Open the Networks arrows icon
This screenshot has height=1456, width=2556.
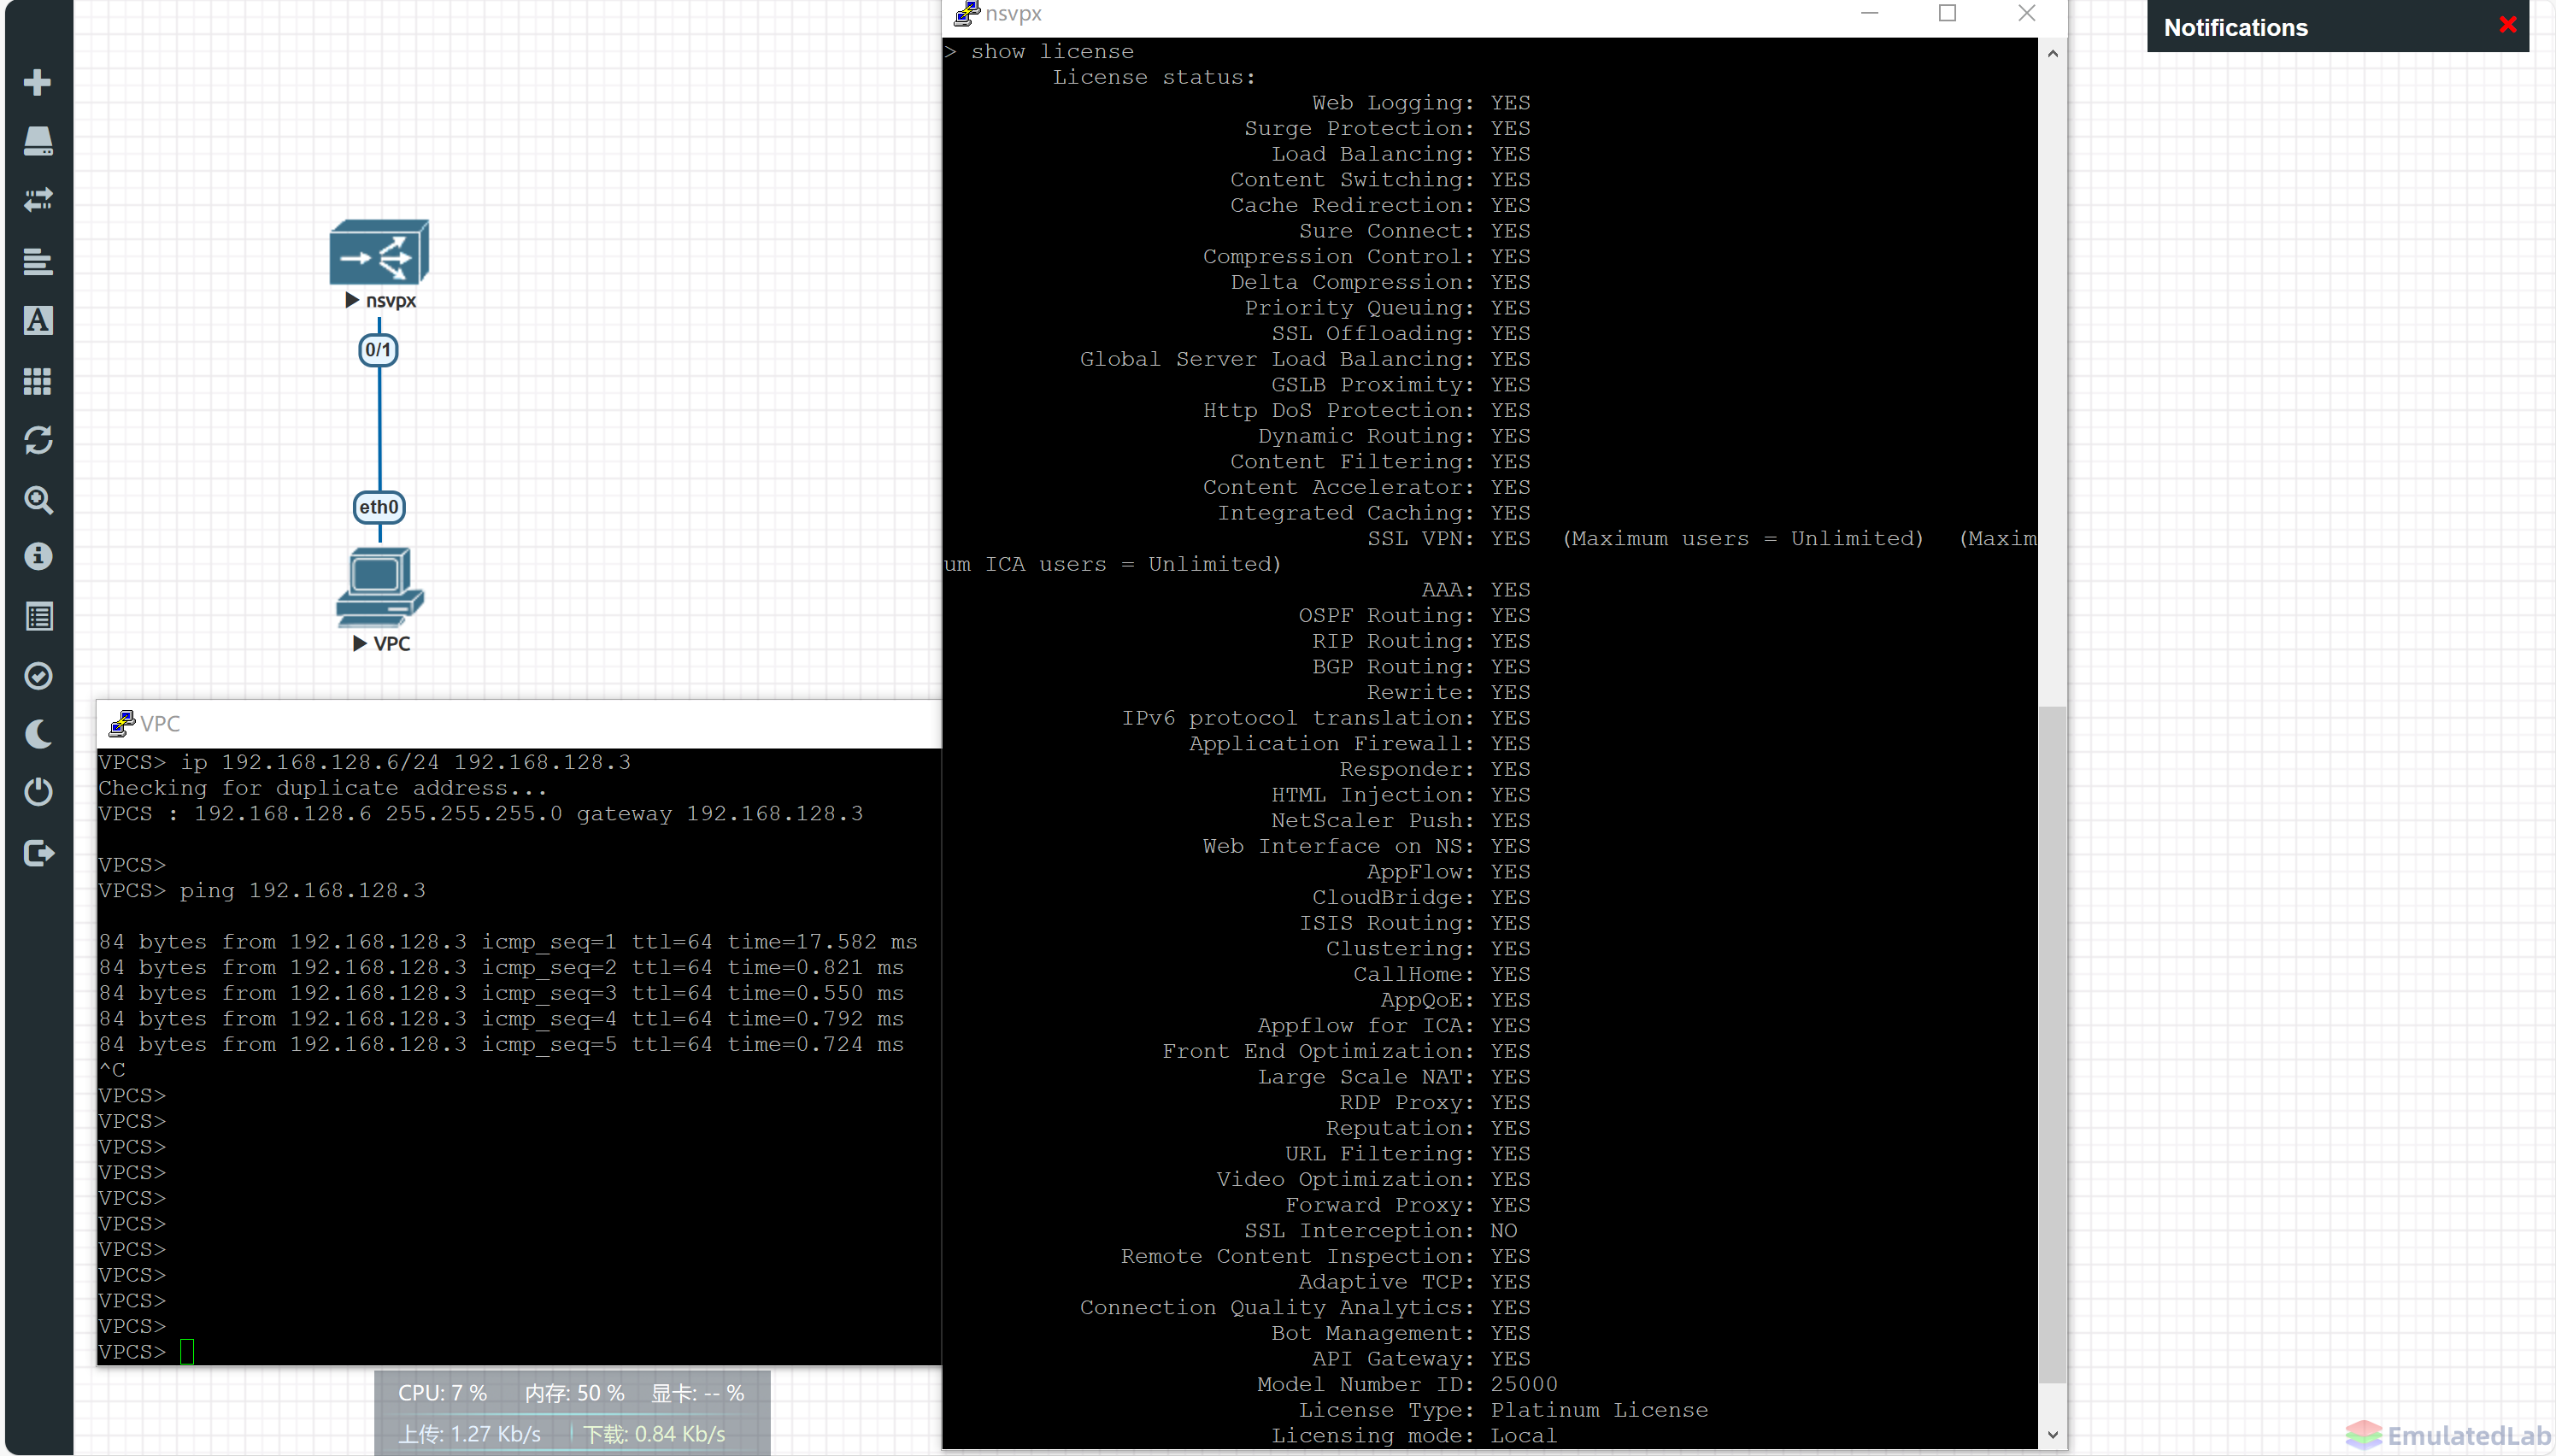38,200
